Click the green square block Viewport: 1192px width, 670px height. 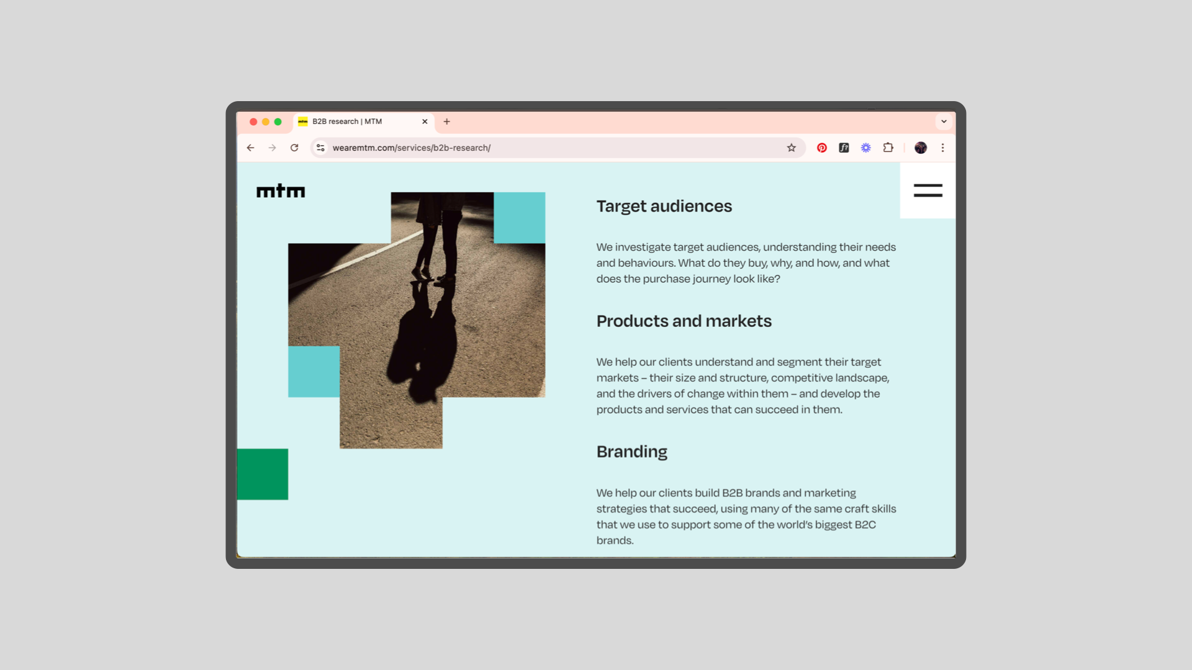(262, 474)
